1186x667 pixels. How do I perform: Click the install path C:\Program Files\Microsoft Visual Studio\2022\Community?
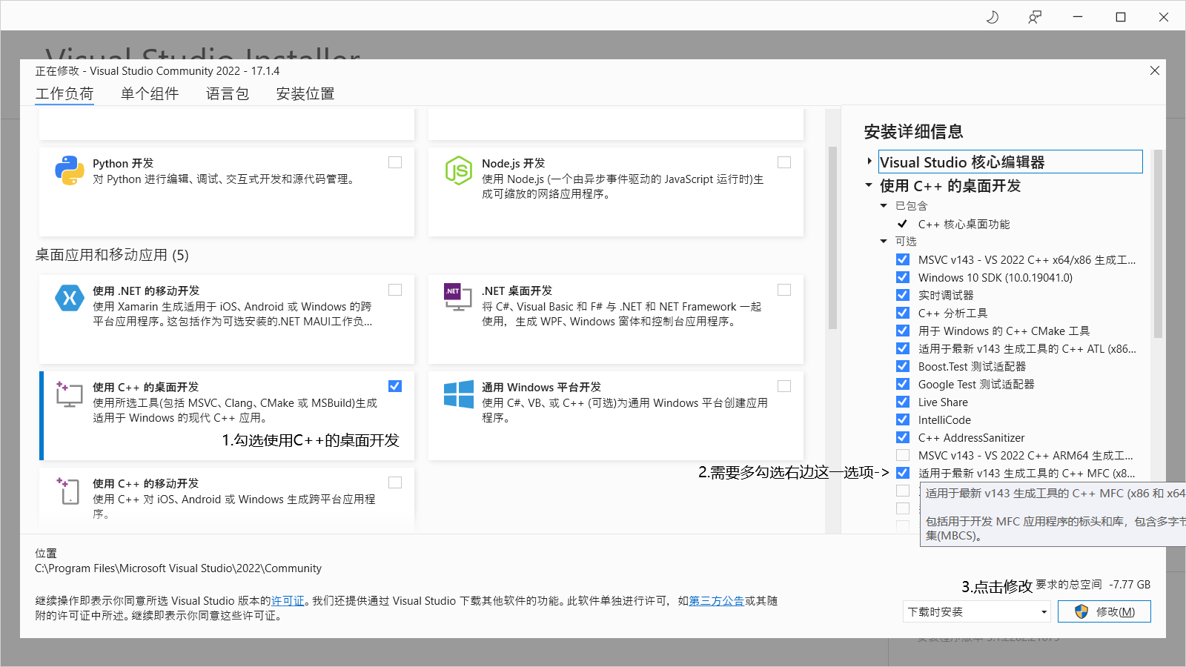pyautogui.click(x=178, y=568)
